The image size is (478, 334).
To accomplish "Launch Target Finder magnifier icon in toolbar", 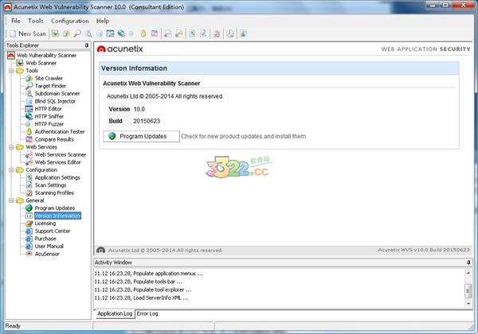I will 77,33.
